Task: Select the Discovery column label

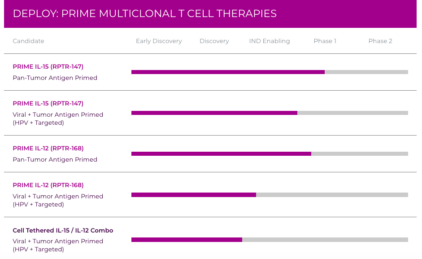Action: coord(214,41)
